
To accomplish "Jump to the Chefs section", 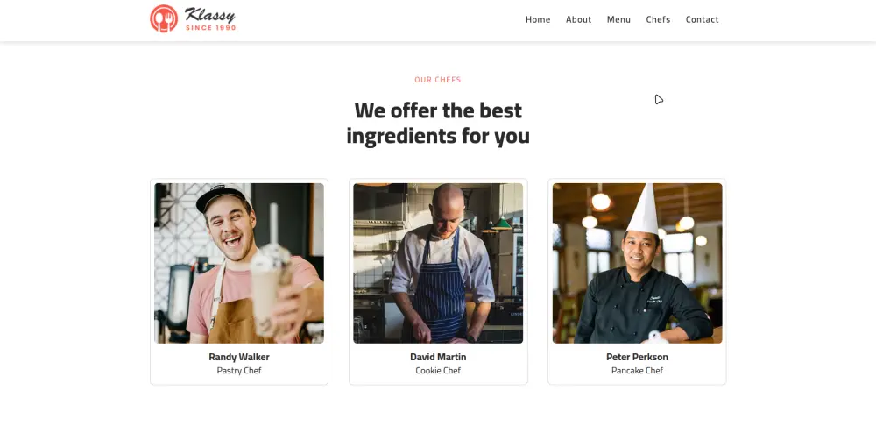I will click(658, 19).
